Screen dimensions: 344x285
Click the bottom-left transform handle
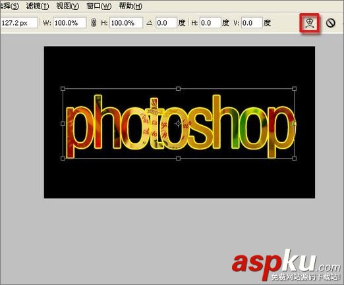[63, 158]
